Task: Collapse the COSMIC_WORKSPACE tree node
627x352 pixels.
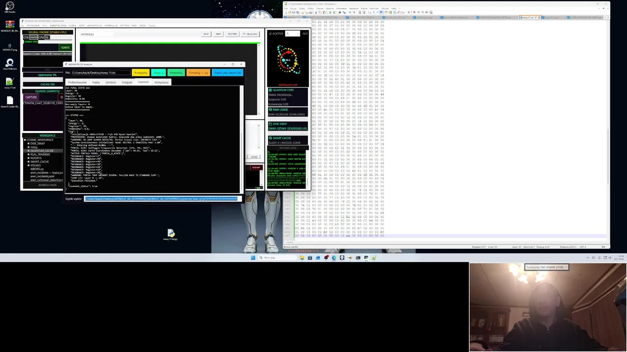Action: (25, 140)
